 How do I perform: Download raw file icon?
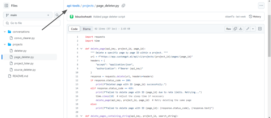pyautogui.click(x=241, y=29)
